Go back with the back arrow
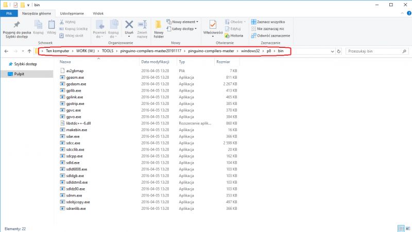 pyautogui.click(x=6, y=51)
